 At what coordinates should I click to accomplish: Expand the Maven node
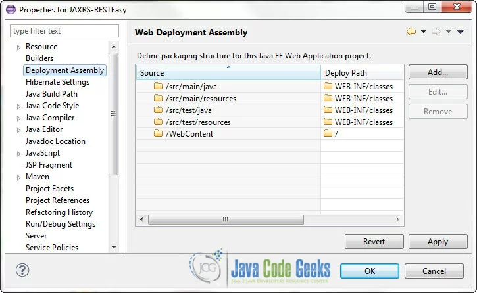click(x=18, y=177)
